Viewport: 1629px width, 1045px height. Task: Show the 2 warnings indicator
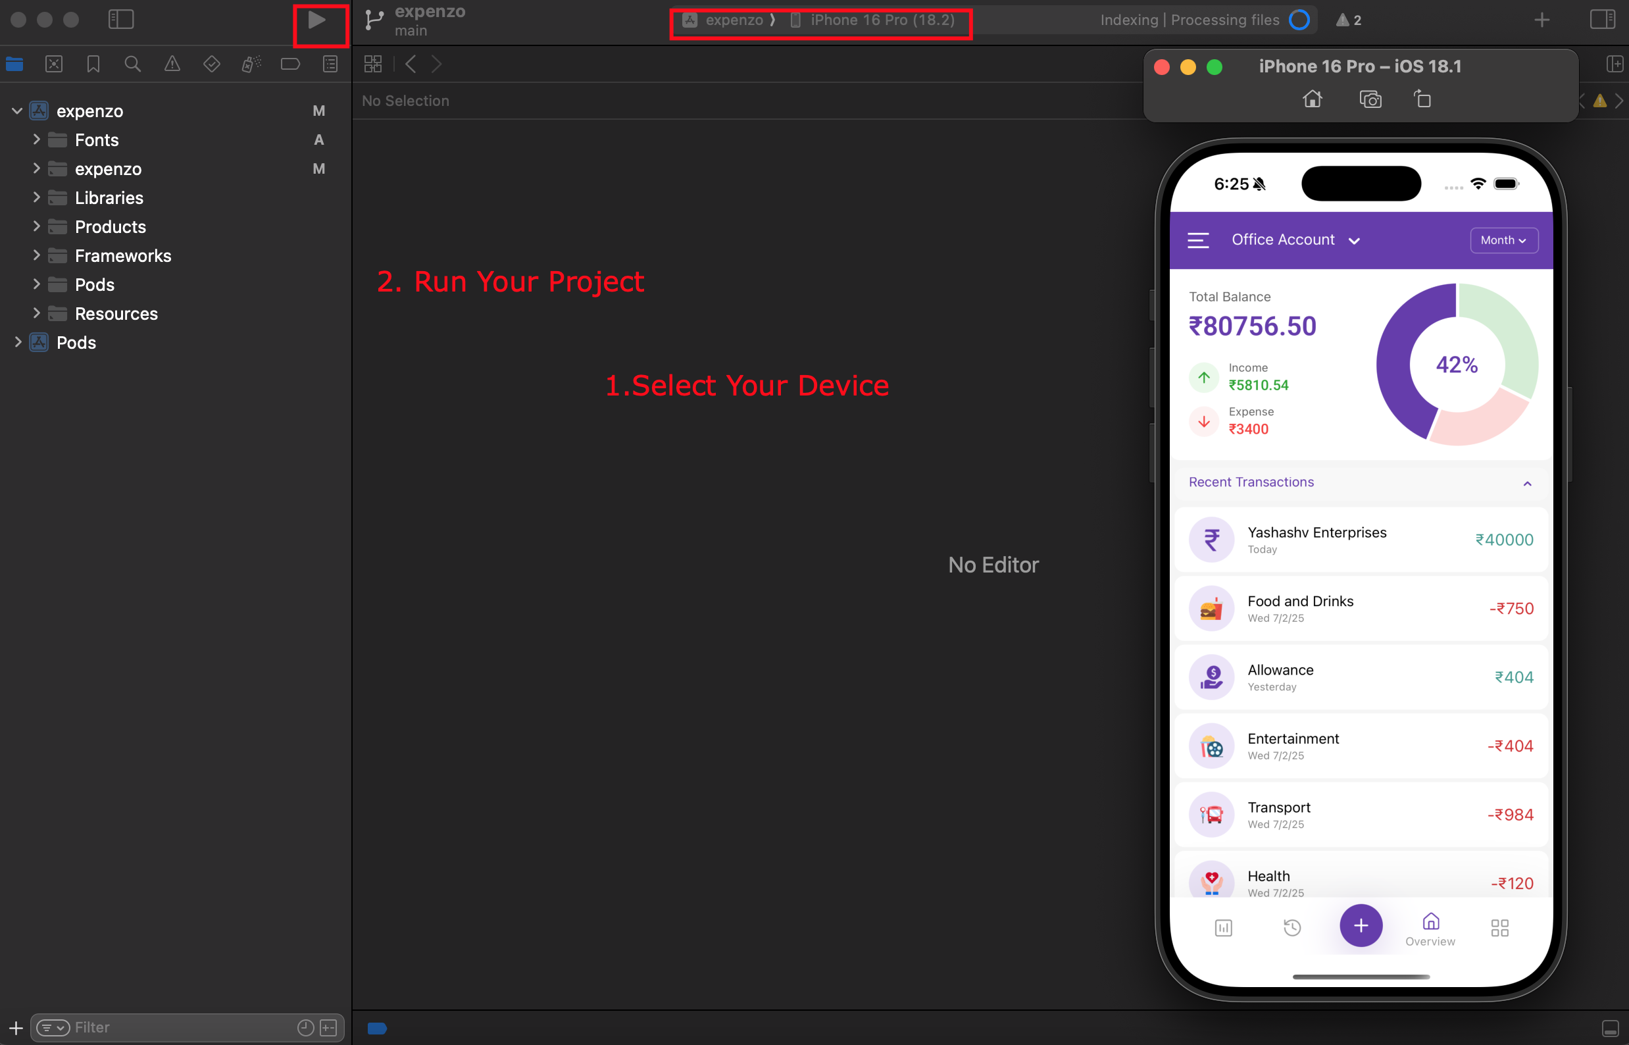click(1348, 20)
